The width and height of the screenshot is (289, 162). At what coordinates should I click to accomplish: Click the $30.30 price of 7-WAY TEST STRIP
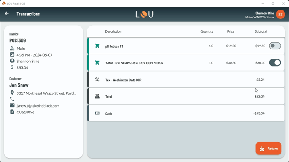[x=231, y=63]
